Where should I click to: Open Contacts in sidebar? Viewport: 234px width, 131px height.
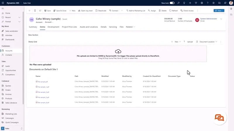(8, 55)
